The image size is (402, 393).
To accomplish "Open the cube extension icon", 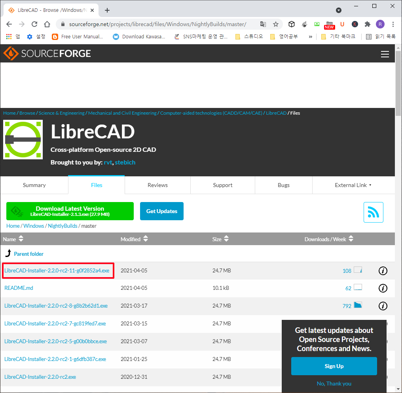I will pos(292,24).
